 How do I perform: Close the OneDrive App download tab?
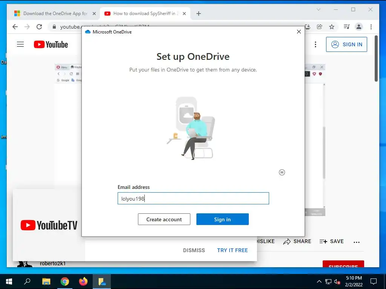pyautogui.click(x=94, y=14)
